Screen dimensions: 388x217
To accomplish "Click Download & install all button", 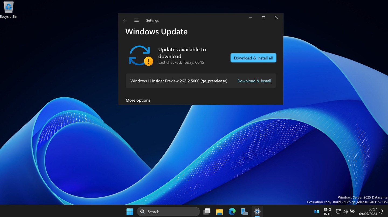I will 253,58.
